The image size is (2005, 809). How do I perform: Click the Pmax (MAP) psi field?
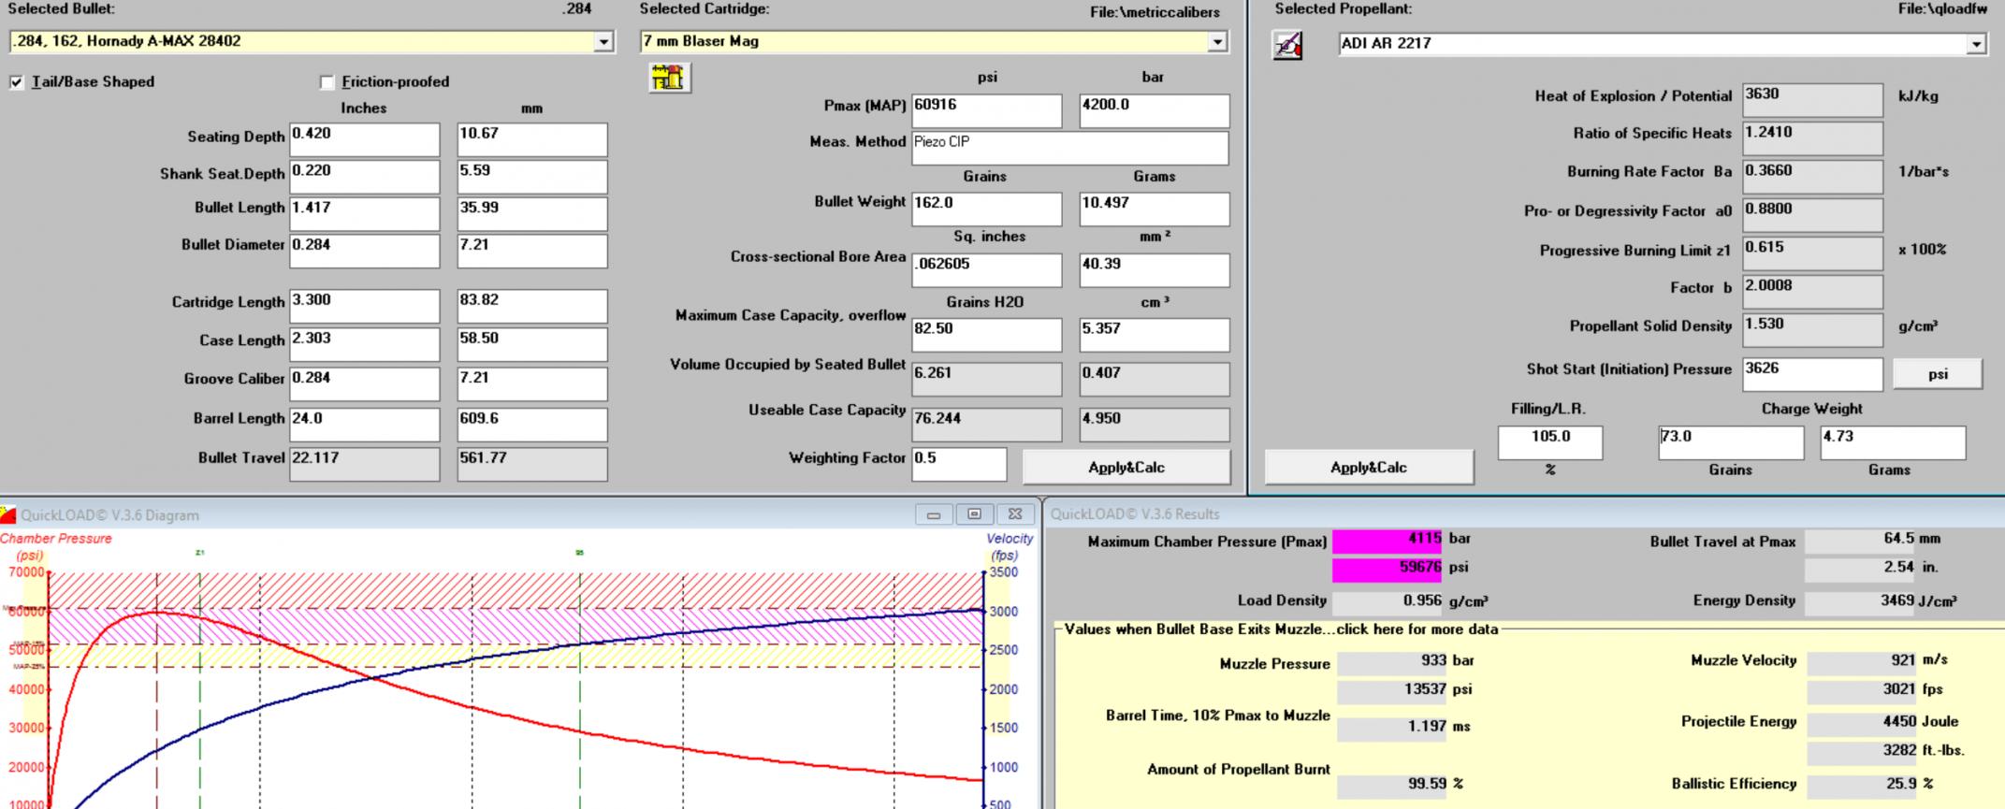coord(987,110)
